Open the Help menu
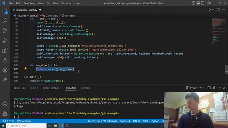228x128 pixels. (77, 3)
